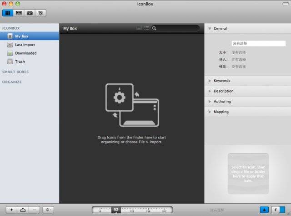The height and width of the screenshot is (216, 291).
Task: Click the export/share button
Action: tap(23, 210)
